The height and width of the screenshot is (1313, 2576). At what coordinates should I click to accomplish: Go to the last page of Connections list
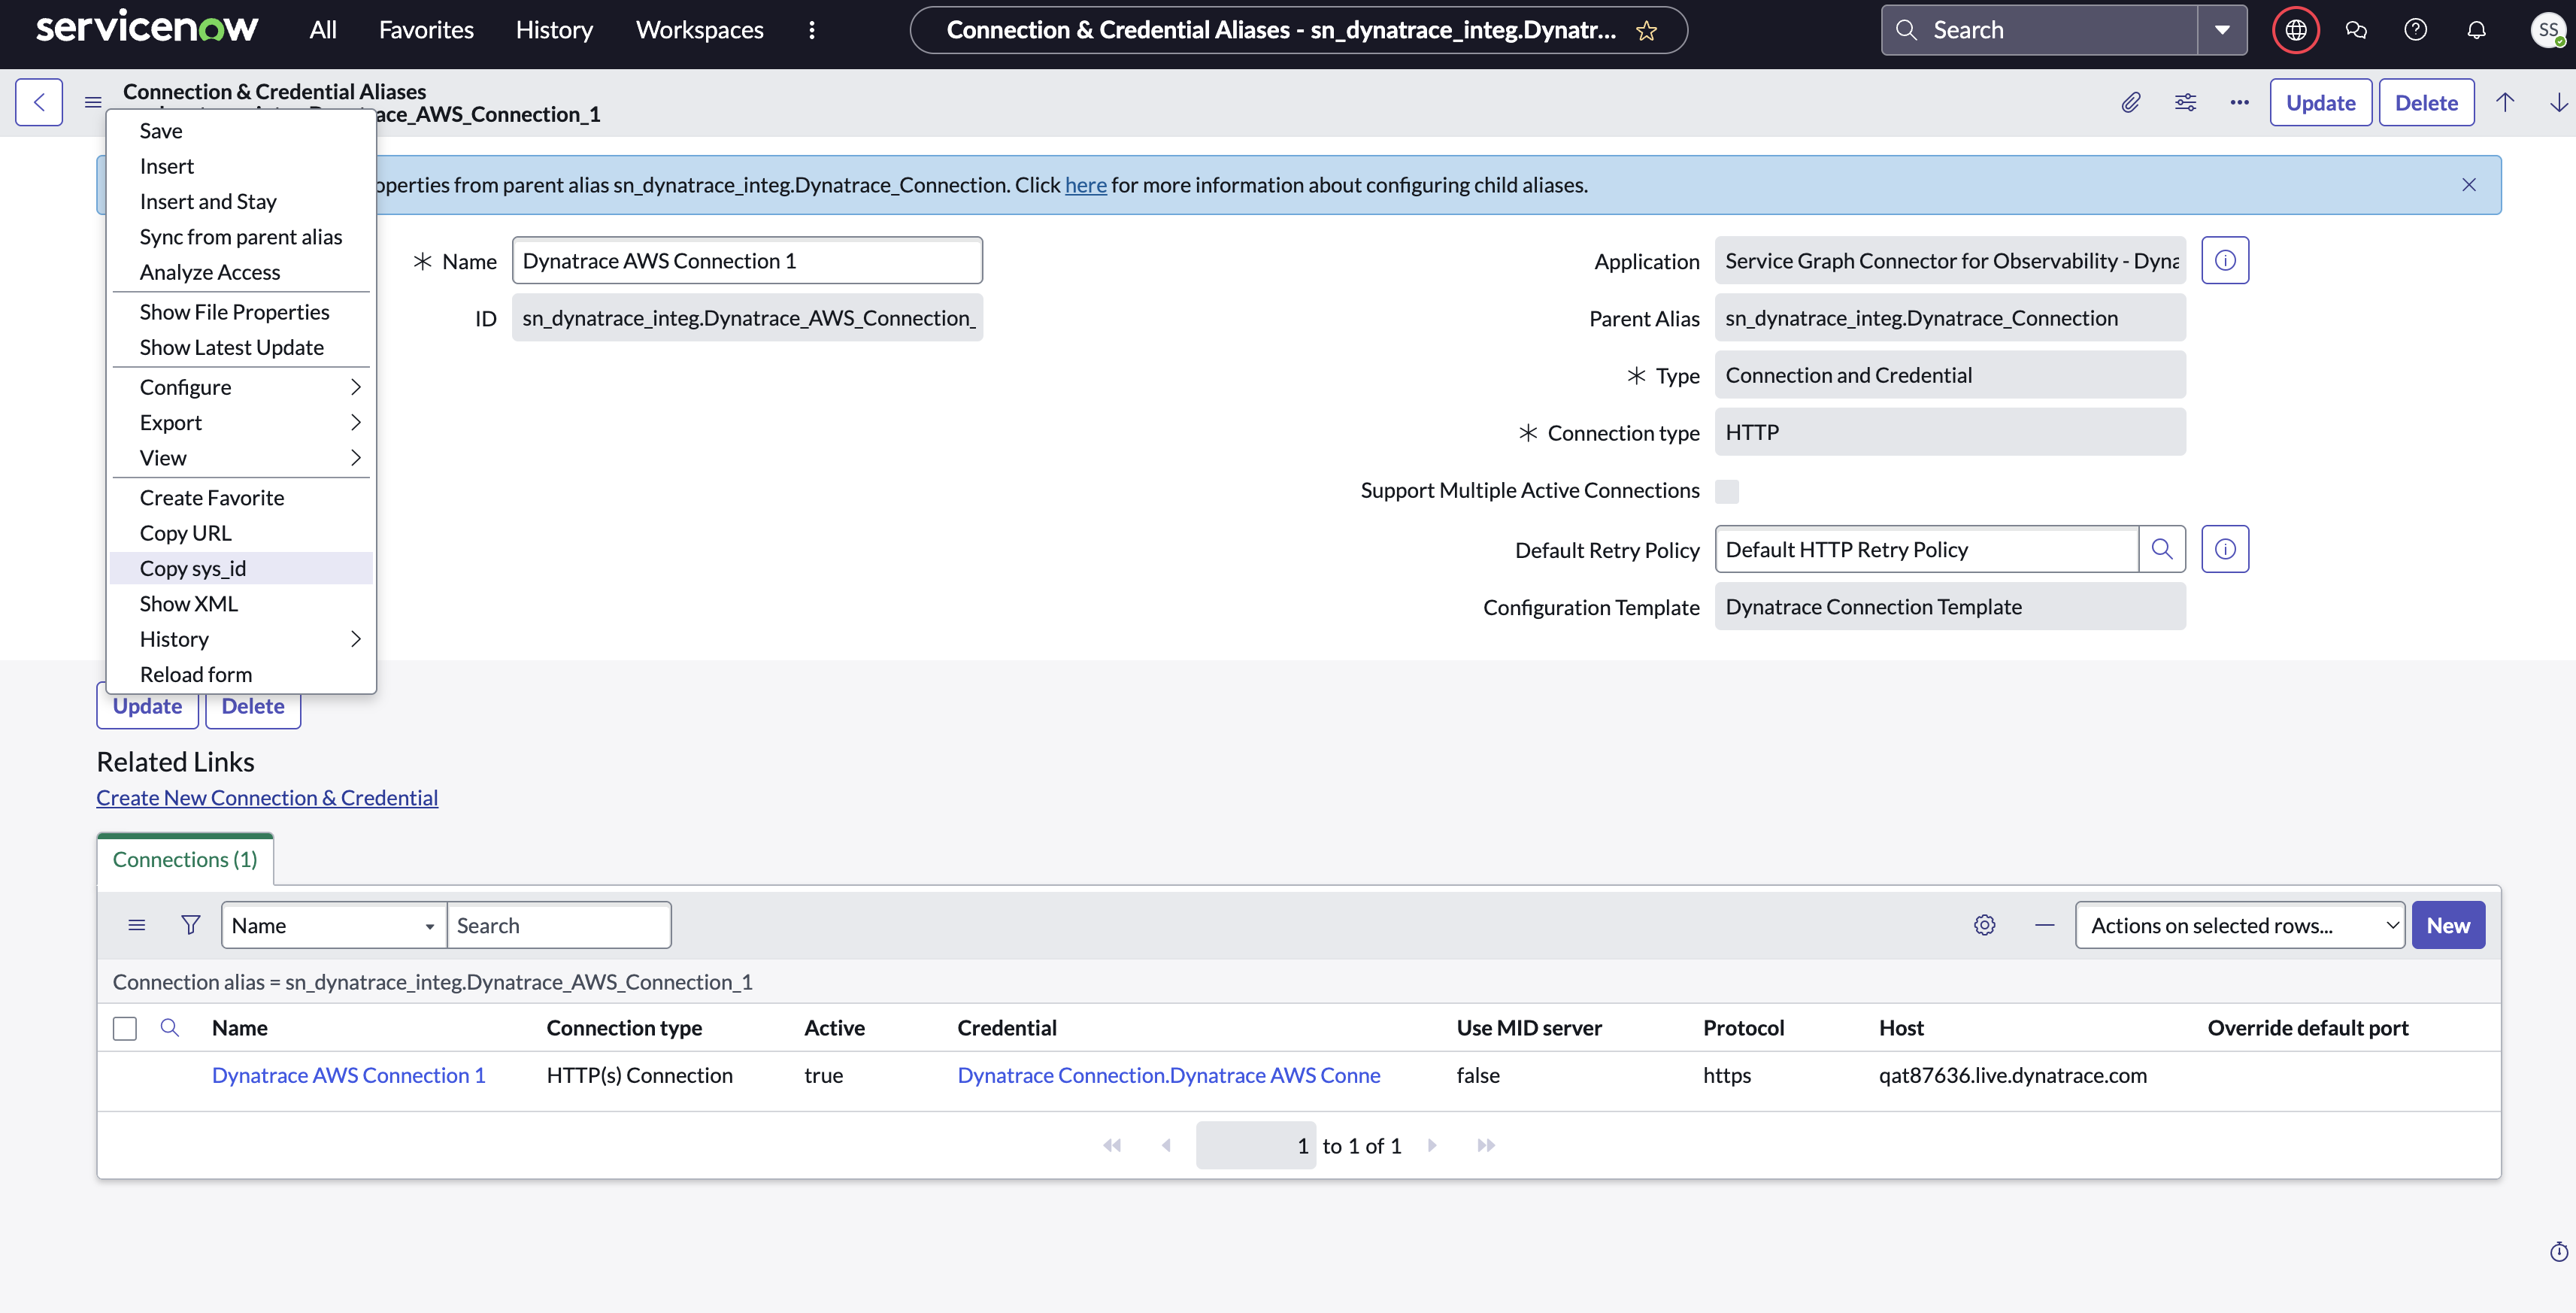1486,1146
